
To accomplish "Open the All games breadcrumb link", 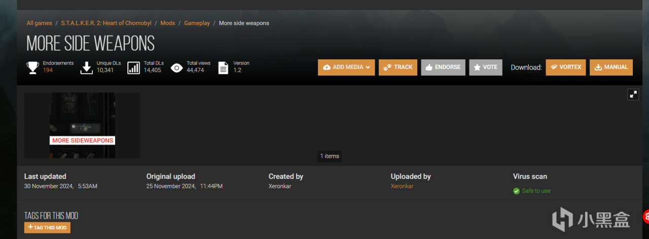I will click(40, 23).
